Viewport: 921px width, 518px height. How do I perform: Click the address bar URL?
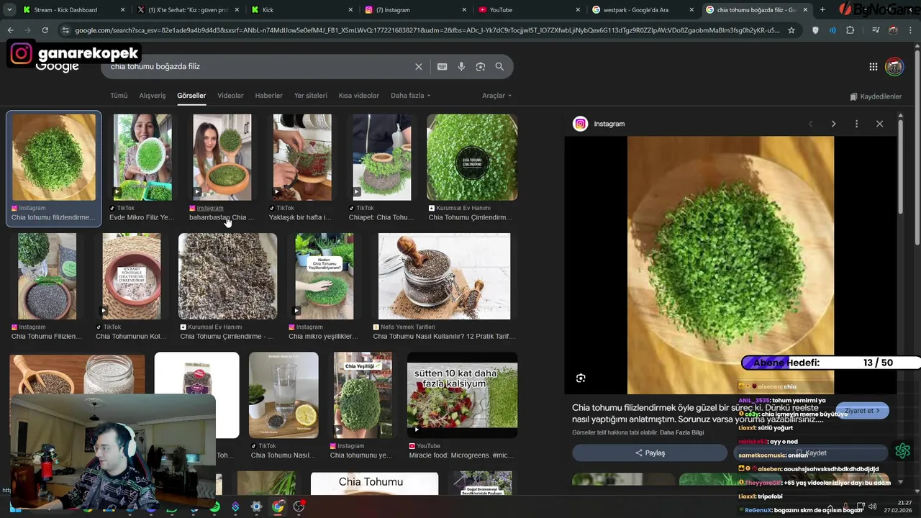(427, 30)
